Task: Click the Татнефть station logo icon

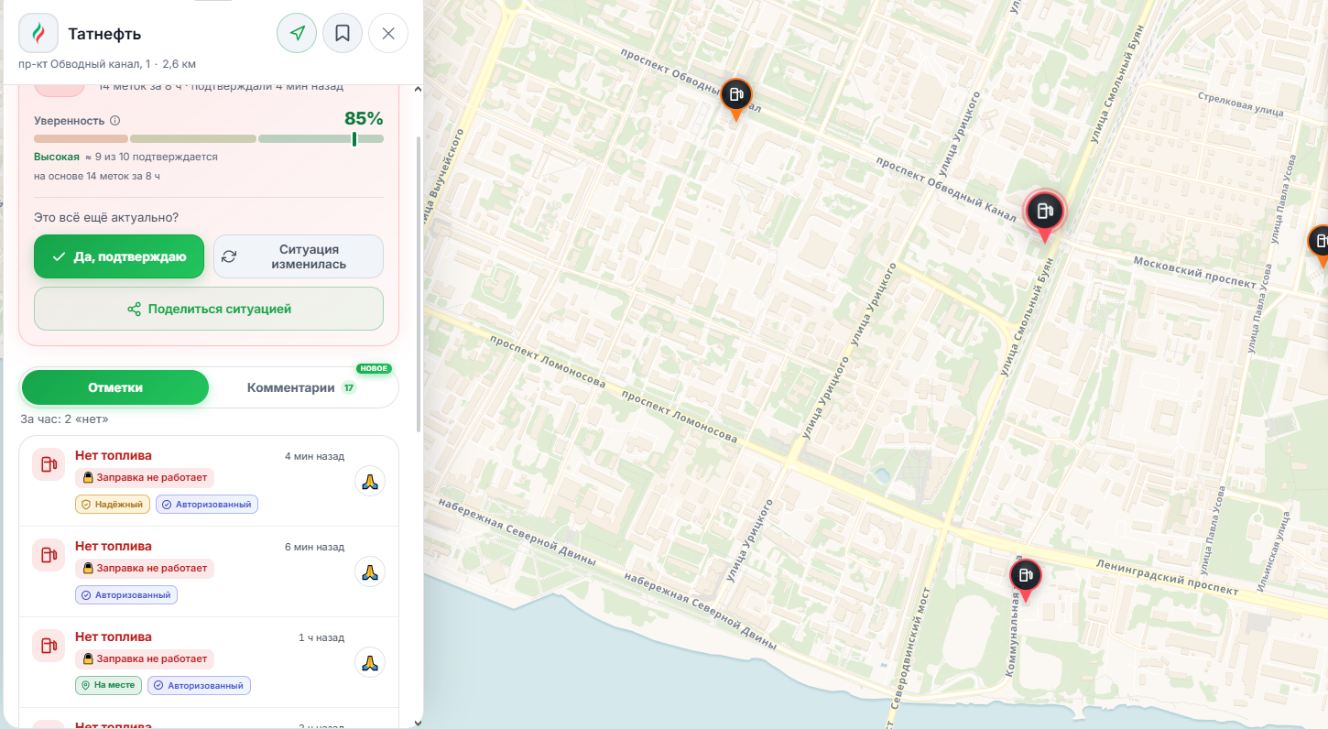Action: coord(38,34)
